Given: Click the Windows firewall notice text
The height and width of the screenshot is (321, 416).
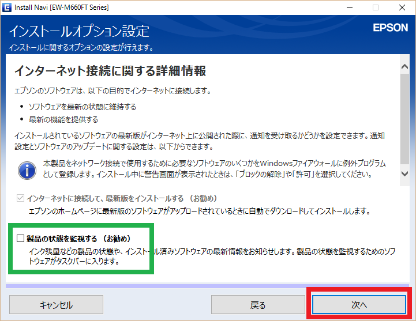Looking at the screenshot, I should 213,169.
